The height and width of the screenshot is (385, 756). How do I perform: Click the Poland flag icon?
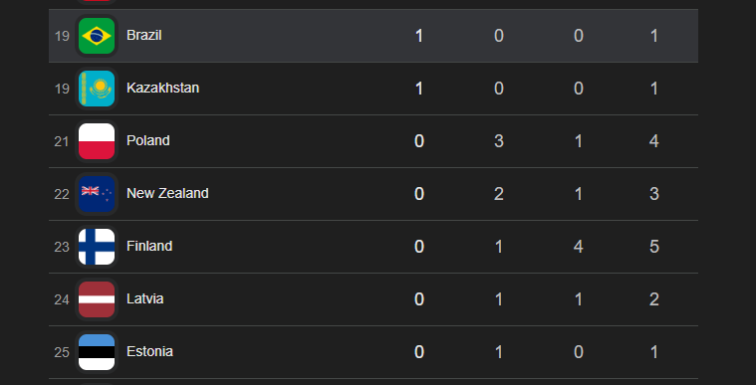(97, 141)
